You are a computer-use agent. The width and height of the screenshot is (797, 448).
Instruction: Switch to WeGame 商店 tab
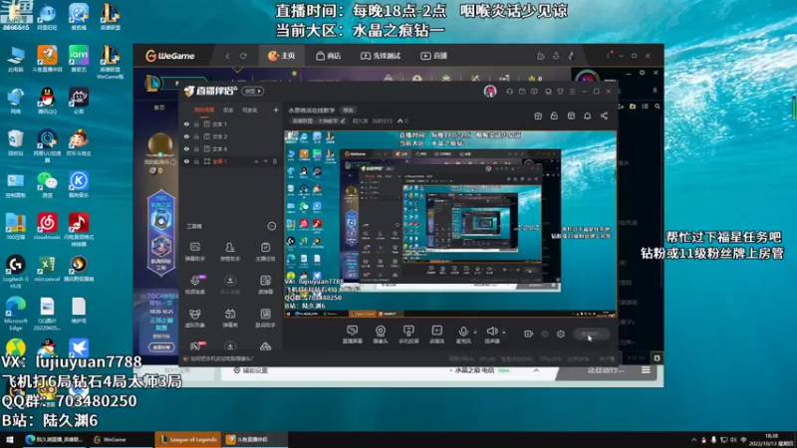pyautogui.click(x=329, y=56)
